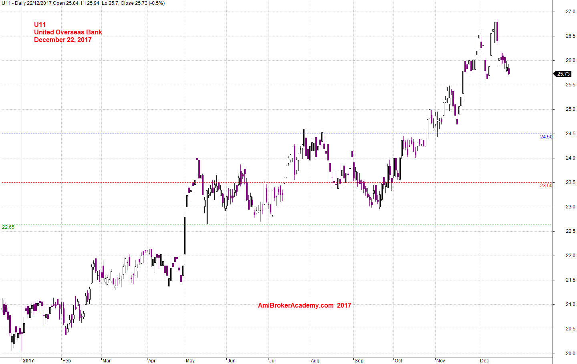The height and width of the screenshot is (364, 577).
Task: Click the 26.5 price axis label
Action: pos(570,36)
